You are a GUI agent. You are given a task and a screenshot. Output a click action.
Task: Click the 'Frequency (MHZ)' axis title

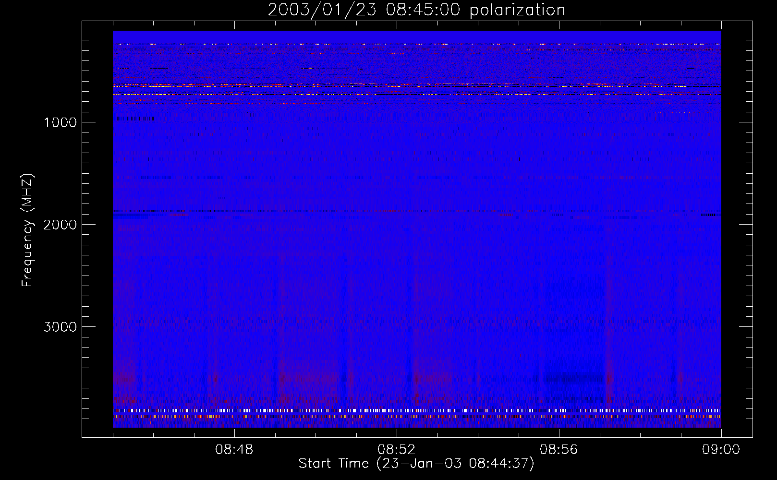tap(27, 230)
